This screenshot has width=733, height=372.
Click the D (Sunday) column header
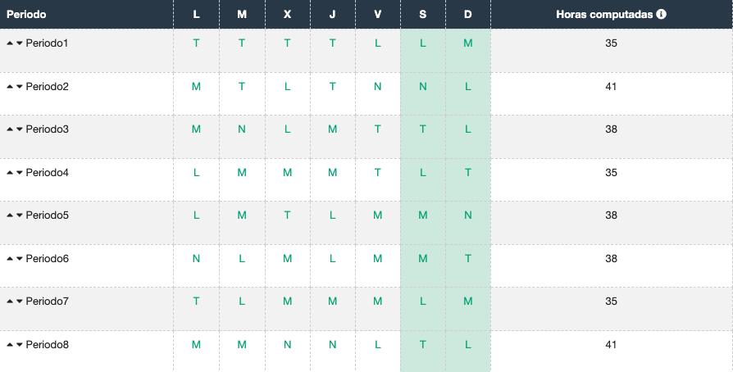click(x=468, y=15)
